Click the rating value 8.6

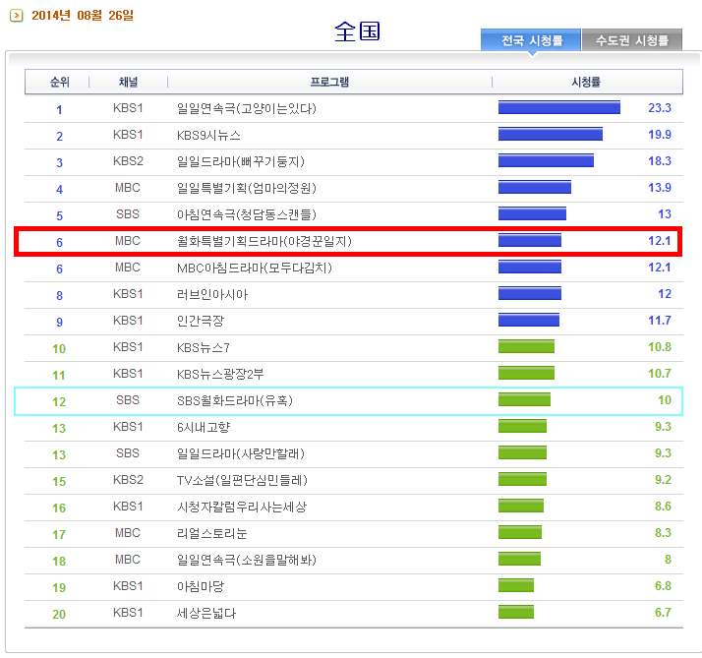coord(663,507)
